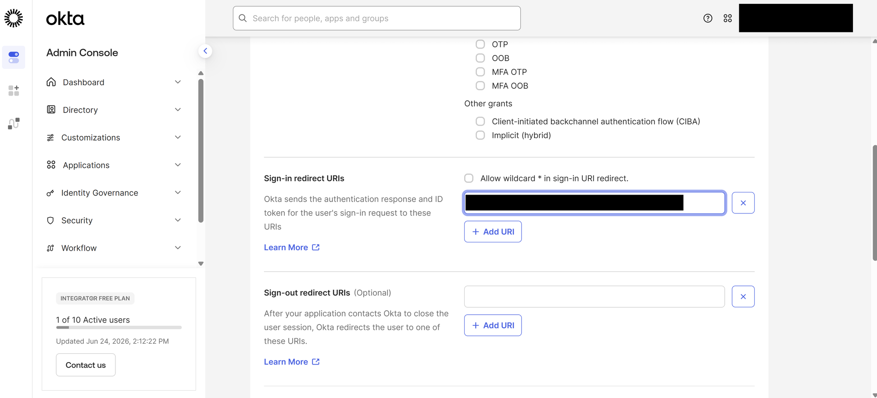Check the Implicit (hybrid) checkbox

tap(480, 135)
